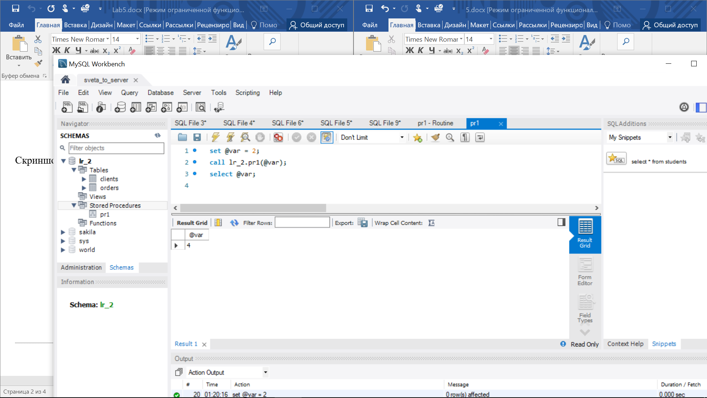The width and height of the screenshot is (707, 398).
Task: Rollback transaction X icon
Action: (x=312, y=137)
